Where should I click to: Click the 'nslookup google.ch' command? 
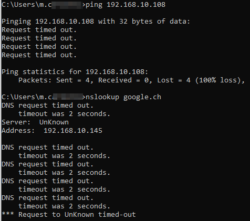(123, 97)
